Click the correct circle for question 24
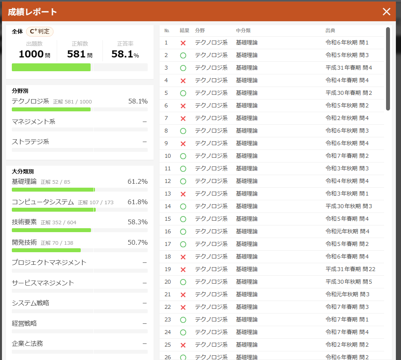The image size is (401, 360). tap(183, 332)
